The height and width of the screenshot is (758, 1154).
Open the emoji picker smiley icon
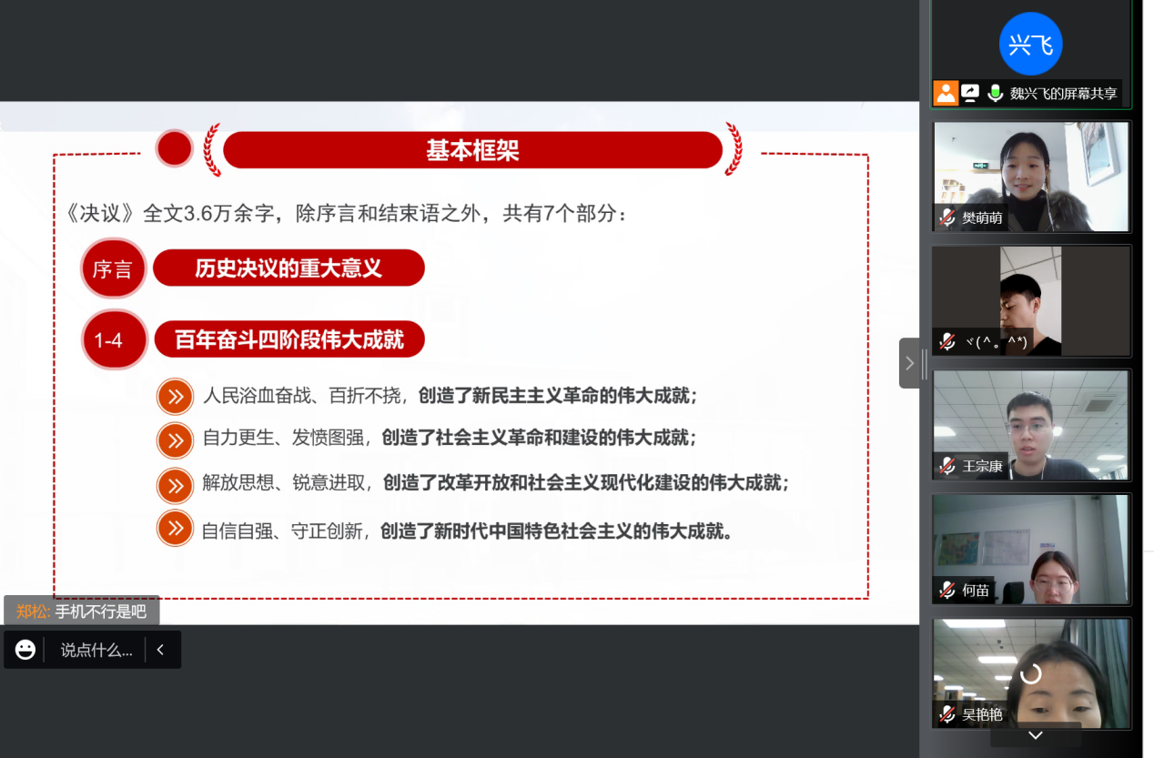(x=25, y=650)
